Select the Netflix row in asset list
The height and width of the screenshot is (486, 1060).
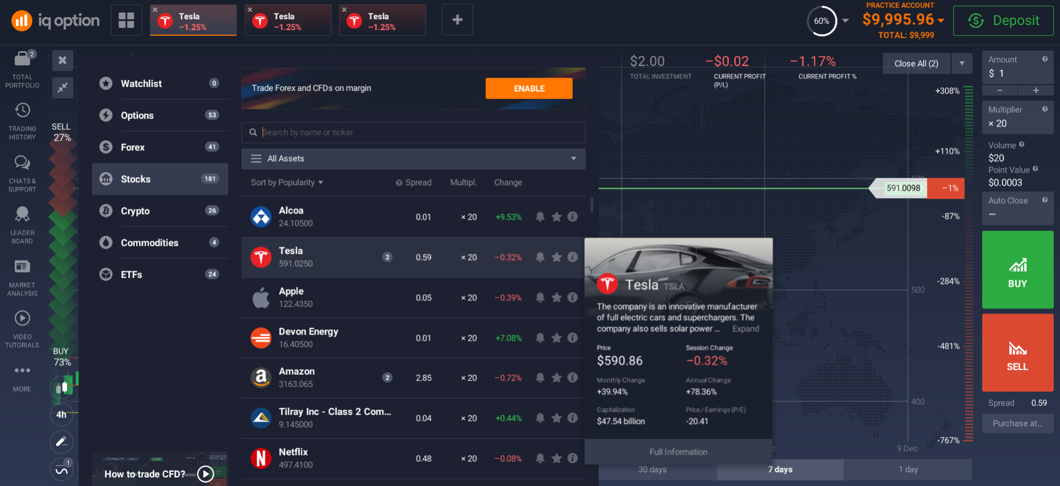pos(413,458)
